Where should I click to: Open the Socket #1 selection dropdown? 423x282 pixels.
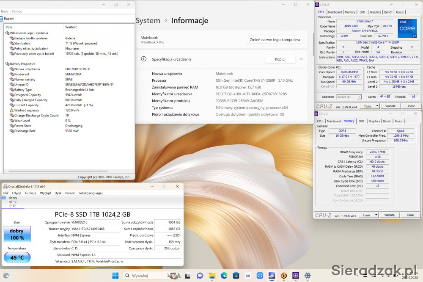click(349, 97)
